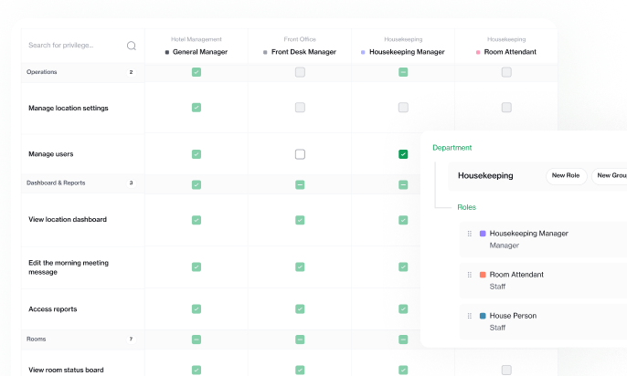Click the New Role button
The height and width of the screenshot is (376, 627).
[566, 175]
